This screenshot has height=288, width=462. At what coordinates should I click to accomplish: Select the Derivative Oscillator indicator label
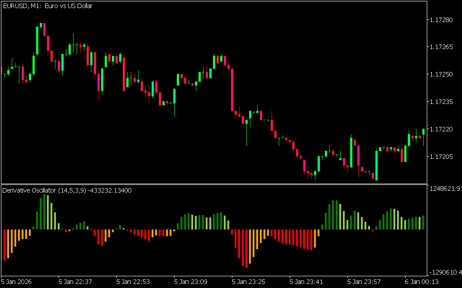click(x=67, y=190)
